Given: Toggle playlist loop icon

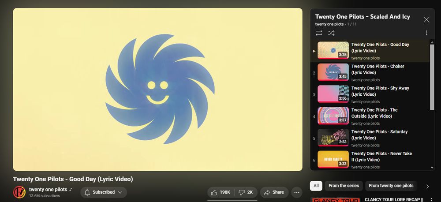Looking at the screenshot, I should [x=319, y=33].
